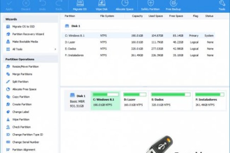This screenshot has height=153, width=230.
Task: Choose Resize/Move Partition in sidebar
Action: tap(25, 66)
